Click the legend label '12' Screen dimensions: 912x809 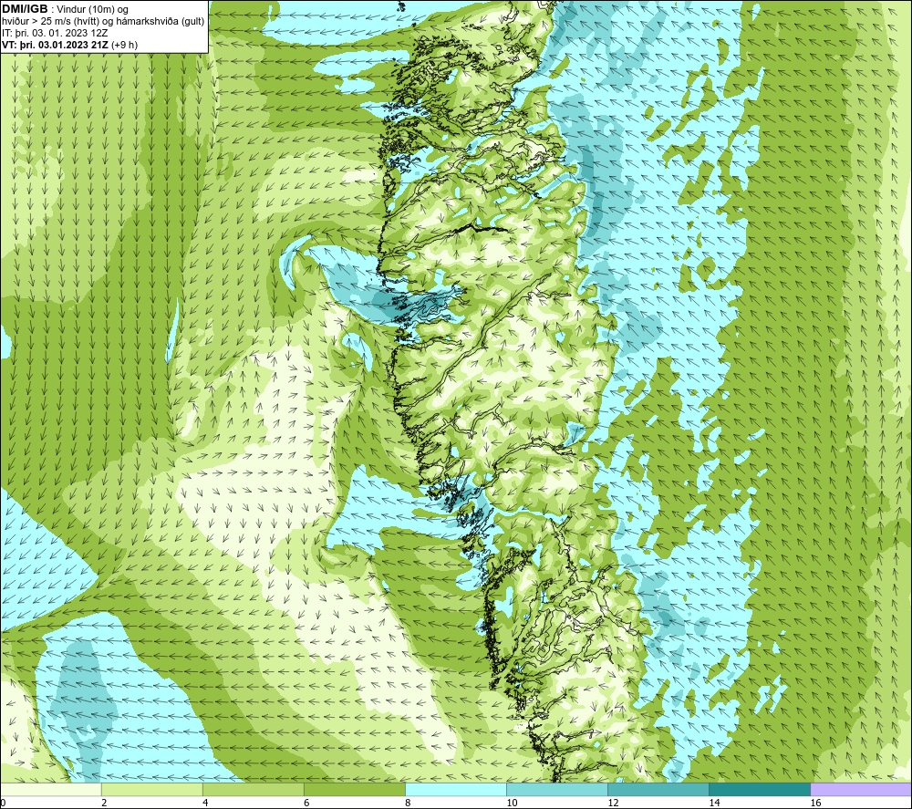point(613,803)
